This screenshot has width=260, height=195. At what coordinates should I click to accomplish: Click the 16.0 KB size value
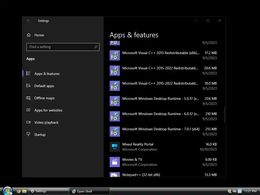[211, 144]
